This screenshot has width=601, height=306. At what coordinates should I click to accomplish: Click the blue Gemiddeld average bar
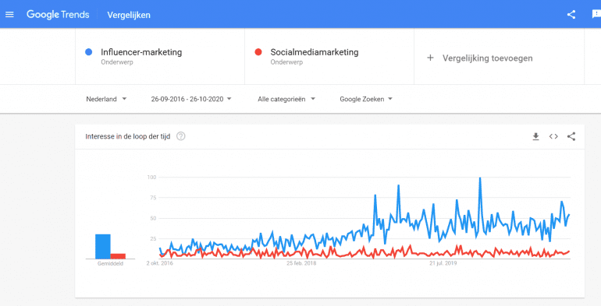click(103, 247)
